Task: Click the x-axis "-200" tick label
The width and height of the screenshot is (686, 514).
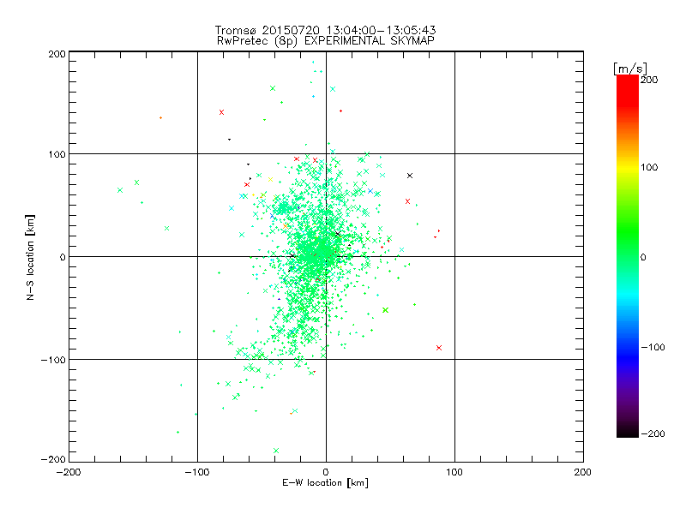Action: click(x=69, y=473)
